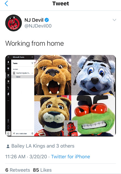Screen dimensions: 121x174
Task: Open NJ Devil profile avatar
Action: [14, 23]
